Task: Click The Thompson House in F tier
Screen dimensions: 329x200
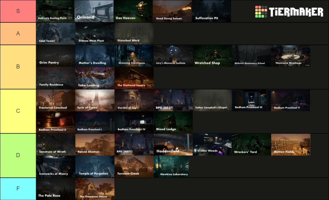Action: (94, 189)
